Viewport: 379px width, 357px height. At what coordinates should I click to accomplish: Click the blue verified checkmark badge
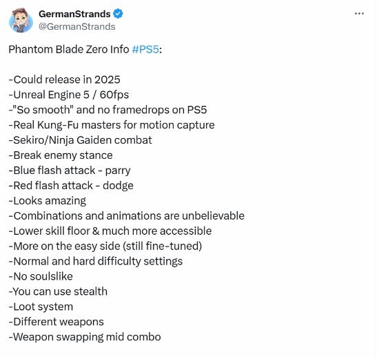click(118, 14)
